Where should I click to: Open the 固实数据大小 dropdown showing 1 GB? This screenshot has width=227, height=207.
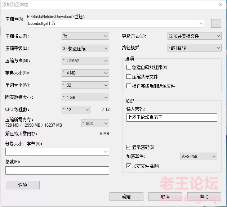[x=85, y=97]
